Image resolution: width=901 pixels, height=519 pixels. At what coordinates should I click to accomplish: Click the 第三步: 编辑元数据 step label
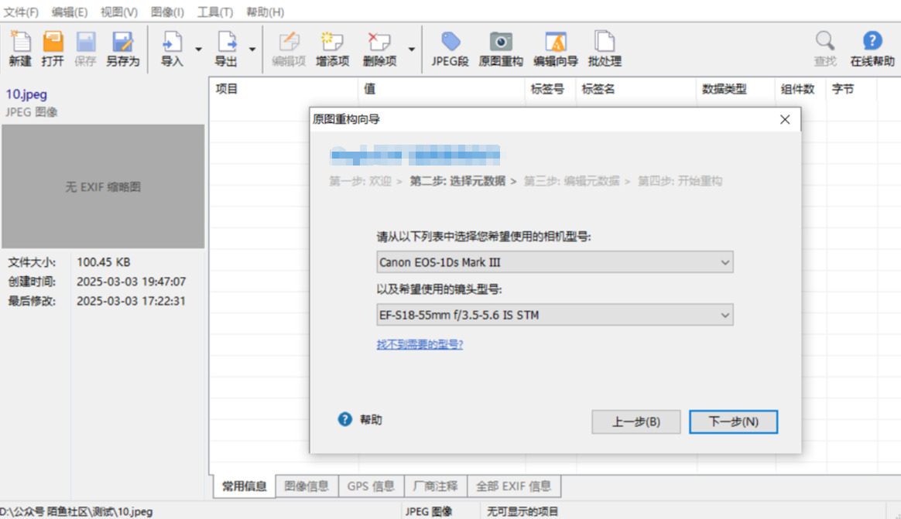click(571, 181)
